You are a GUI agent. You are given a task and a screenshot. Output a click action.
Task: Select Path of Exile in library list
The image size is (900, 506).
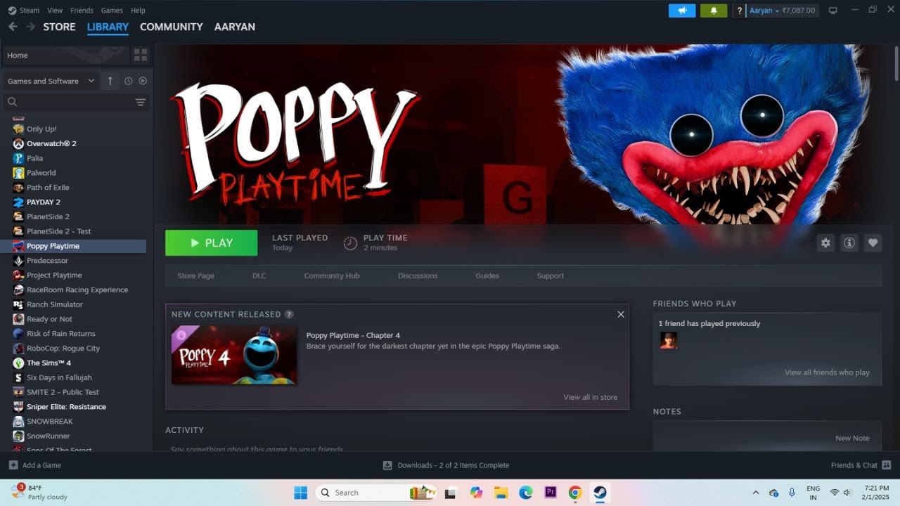48,188
